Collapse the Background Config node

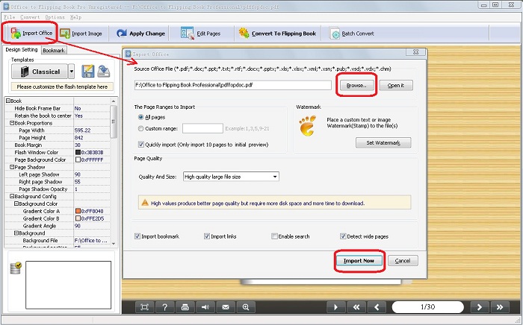13,196
